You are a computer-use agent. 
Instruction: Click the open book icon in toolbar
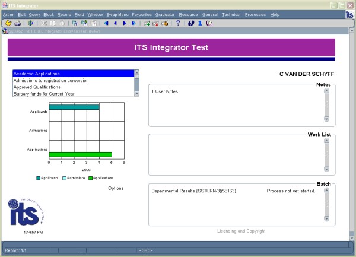point(209,23)
